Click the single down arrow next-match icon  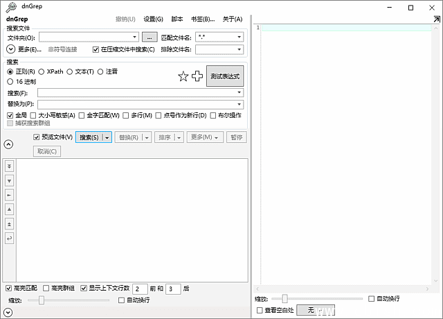pos(9,180)
